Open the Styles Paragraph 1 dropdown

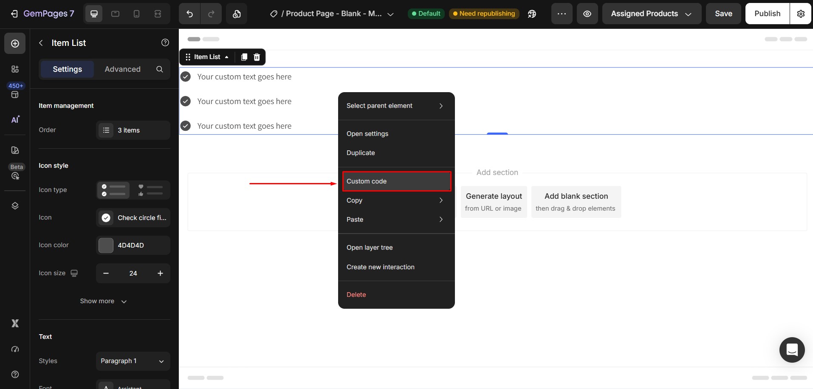(133, 361)
